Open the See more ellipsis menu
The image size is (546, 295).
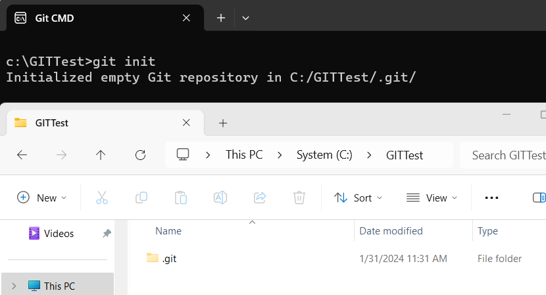tap(491, 198)
